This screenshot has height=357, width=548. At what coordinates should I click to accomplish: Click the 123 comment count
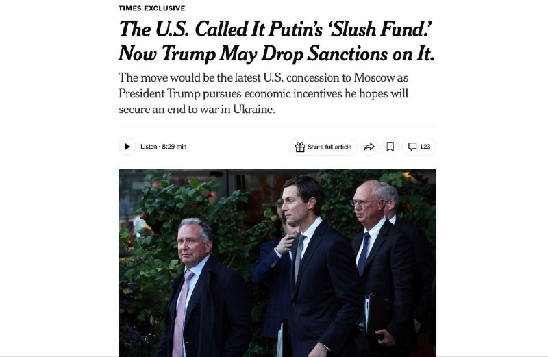coord(425,147)
